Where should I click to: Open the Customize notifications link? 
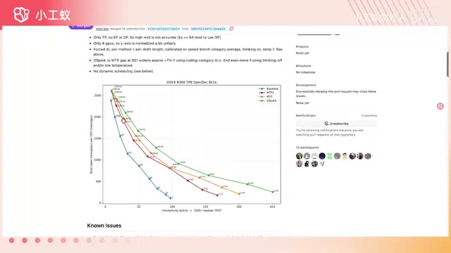369,115
